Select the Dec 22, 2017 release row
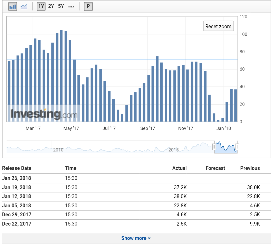 tap(16, 224)
